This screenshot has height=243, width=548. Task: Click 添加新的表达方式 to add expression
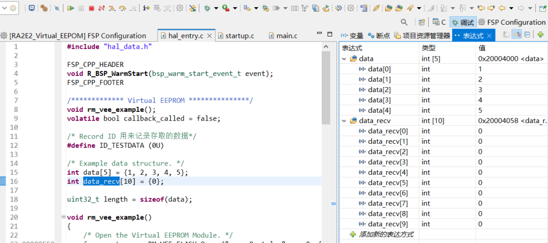pos(386,234)
